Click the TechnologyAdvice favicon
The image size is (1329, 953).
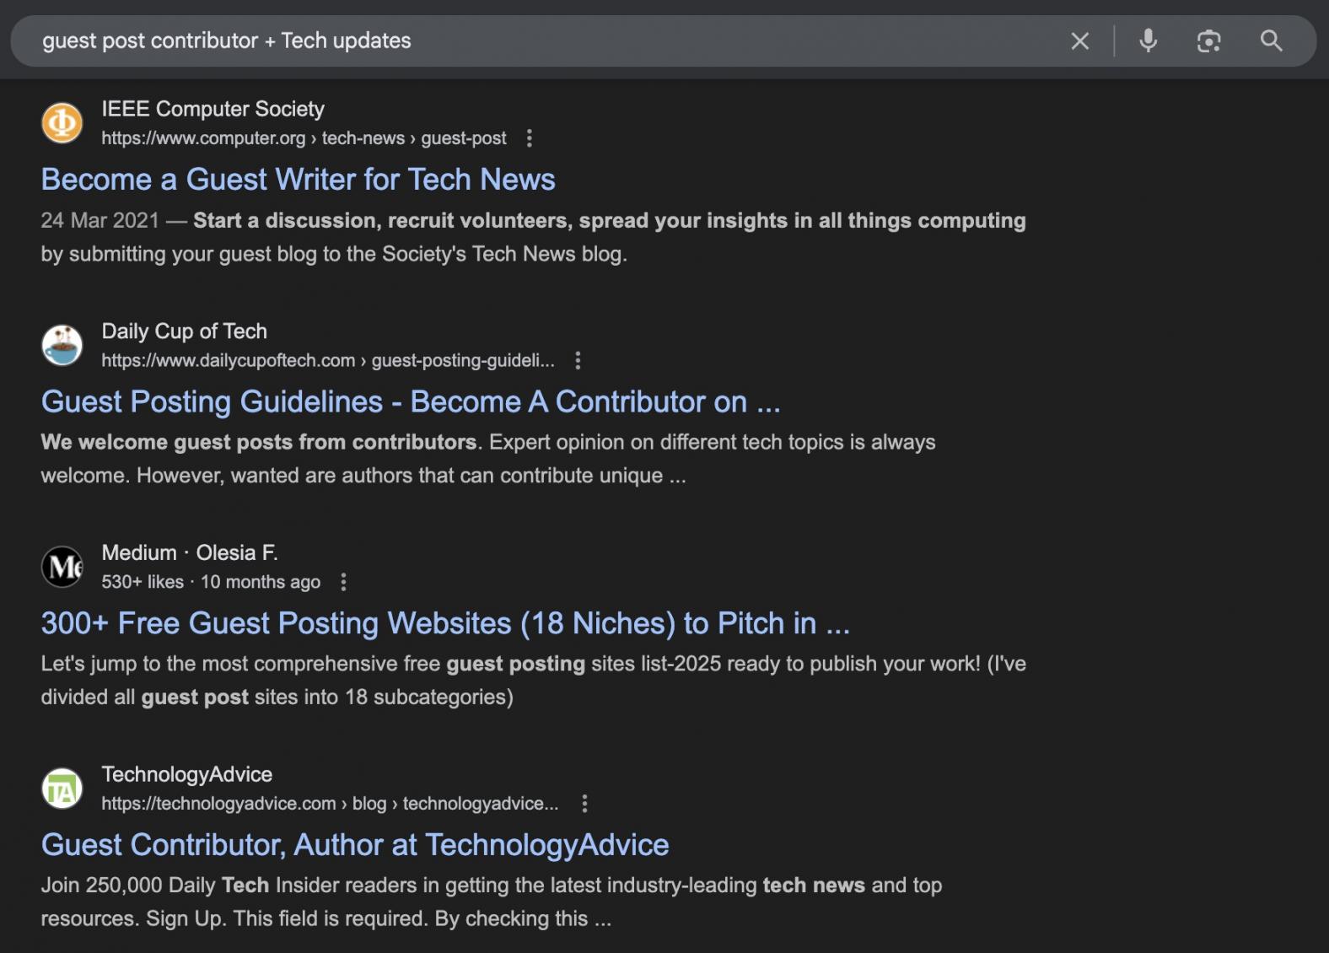coord(62,789)
